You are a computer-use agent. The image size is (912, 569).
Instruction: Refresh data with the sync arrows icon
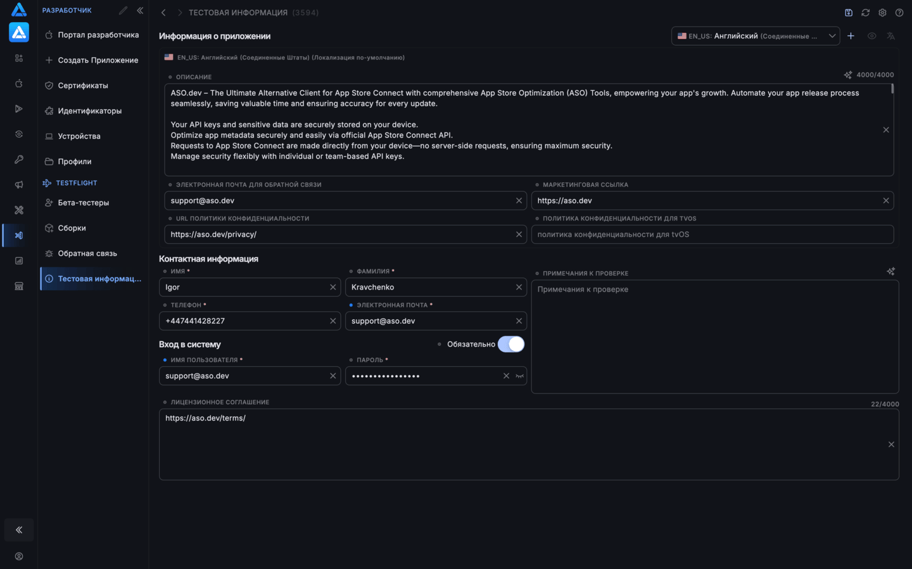[x=866, y=13]
